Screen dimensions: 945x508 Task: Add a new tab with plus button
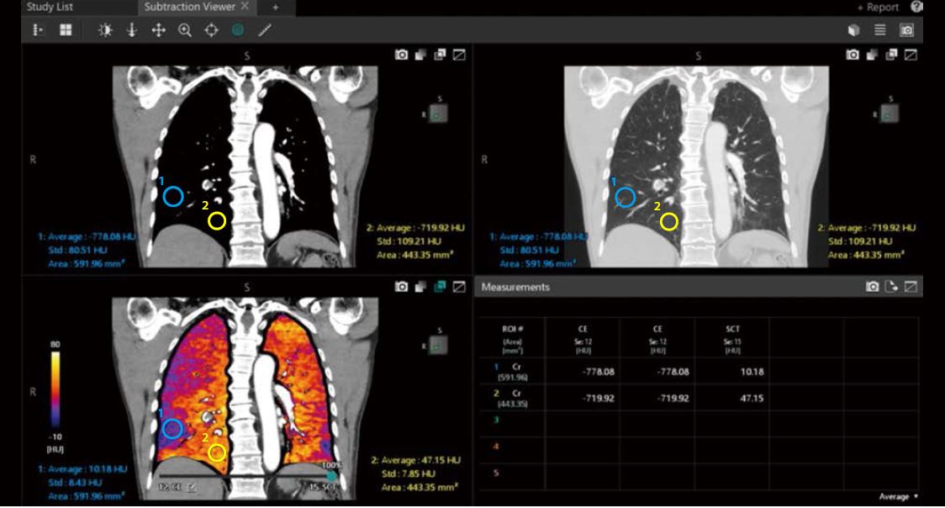tap(275, 7)
